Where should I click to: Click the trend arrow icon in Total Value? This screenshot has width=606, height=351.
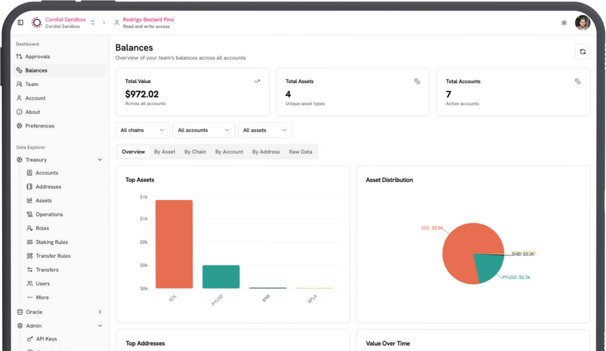pyautogui.click(x=257, y=81)
